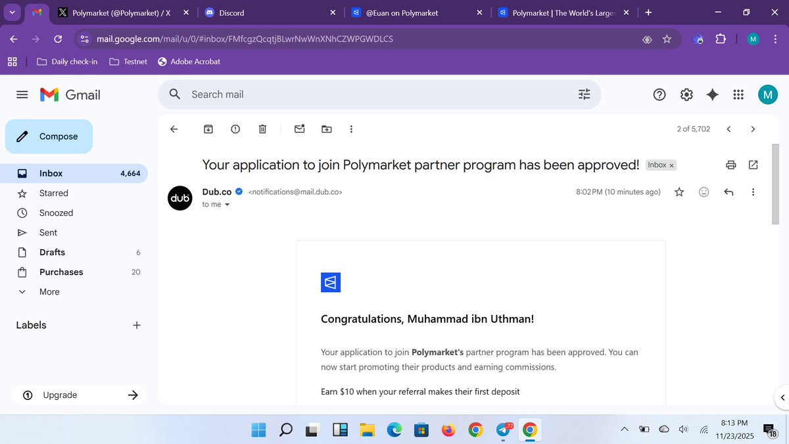Star the Dub.co email
Viewport: 789px width, 444px height.
679,191
